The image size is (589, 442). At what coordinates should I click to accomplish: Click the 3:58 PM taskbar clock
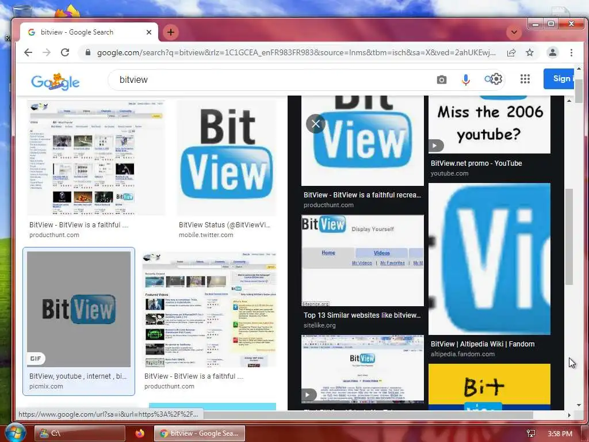pos(560,434)
